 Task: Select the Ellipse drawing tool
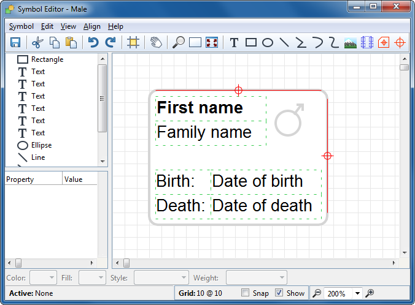coord(268,42)
